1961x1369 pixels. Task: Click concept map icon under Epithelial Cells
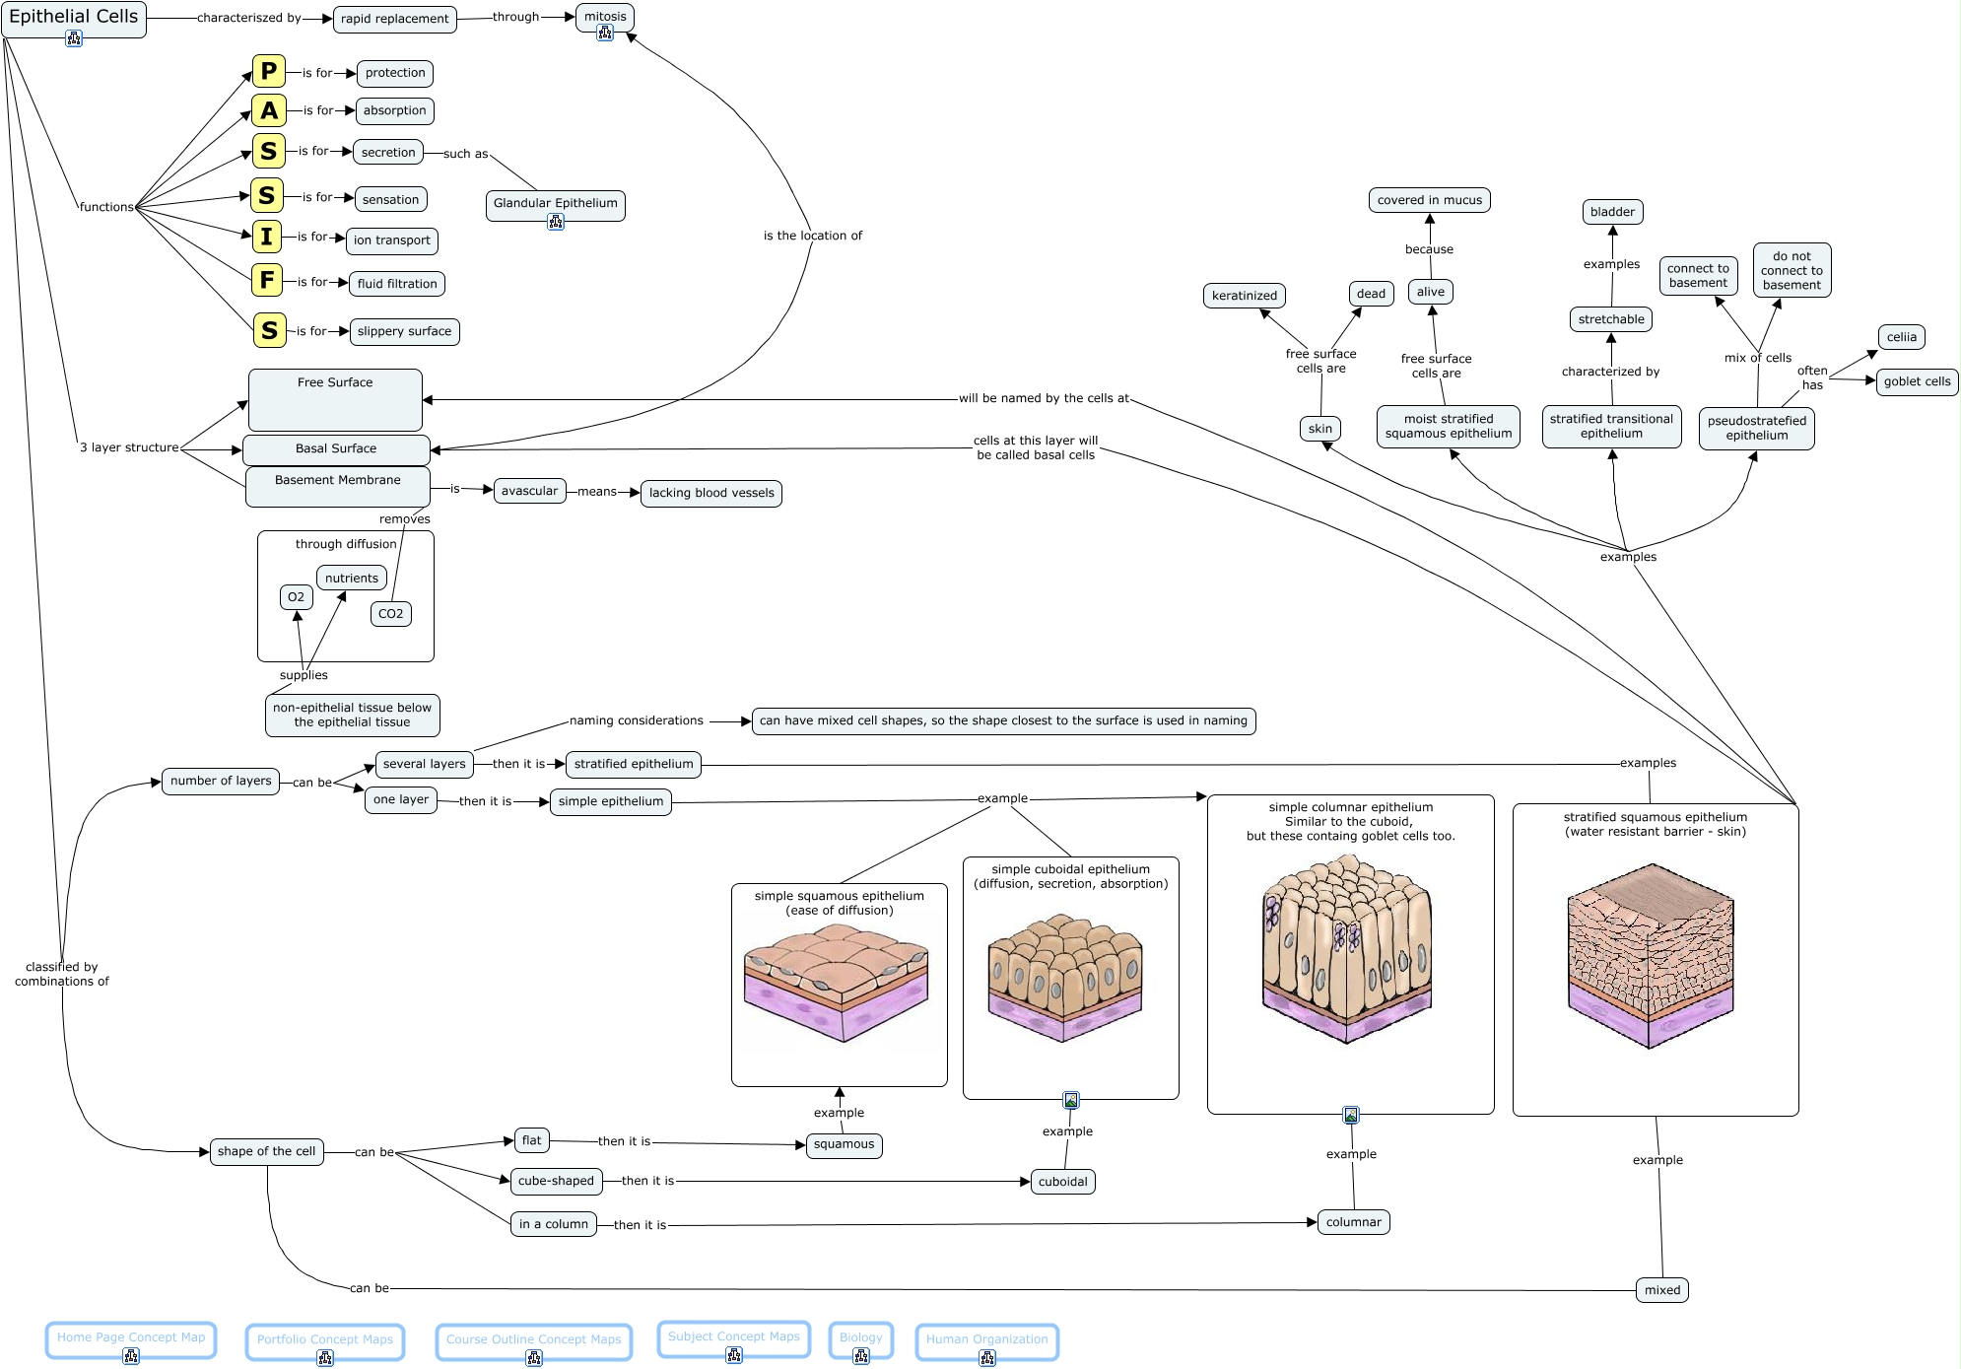[x=74, y=38]
